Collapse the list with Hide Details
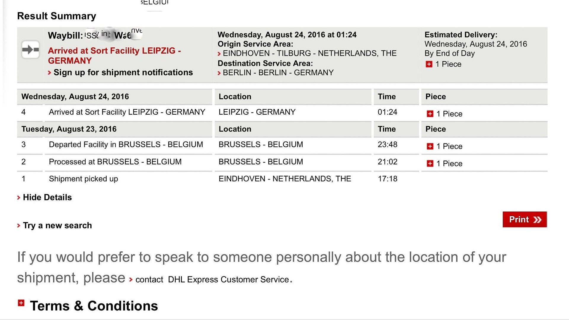The width and height of the screenshot is (569, 320). point(47,197)
